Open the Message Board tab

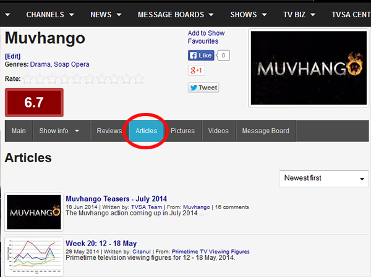tap(266, 131)
